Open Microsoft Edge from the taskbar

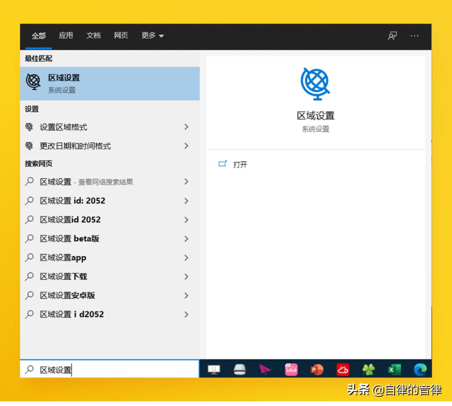[421, 369]
